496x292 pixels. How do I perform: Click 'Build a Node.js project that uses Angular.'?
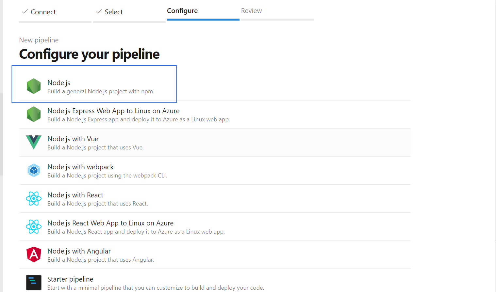point(101,260)
